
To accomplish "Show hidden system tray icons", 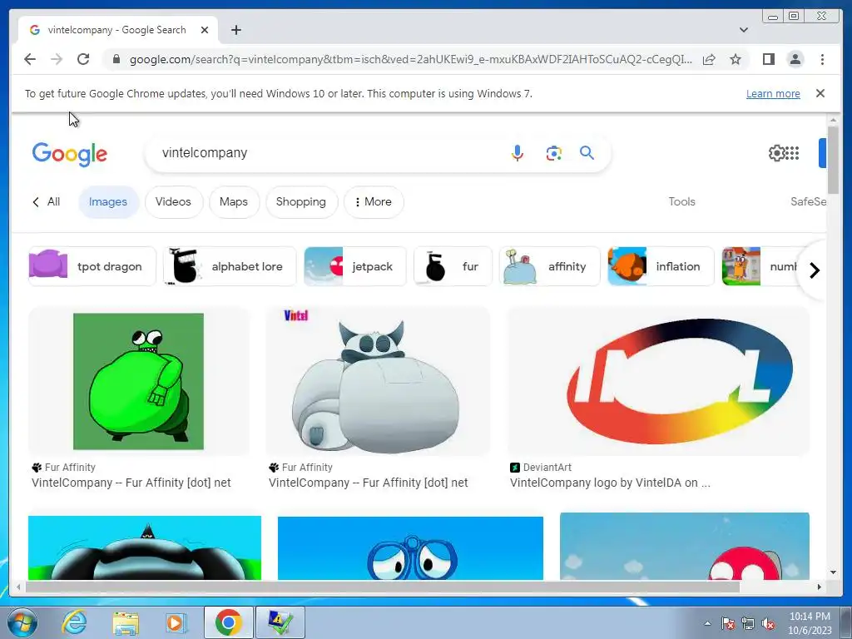I will [707, 624].
